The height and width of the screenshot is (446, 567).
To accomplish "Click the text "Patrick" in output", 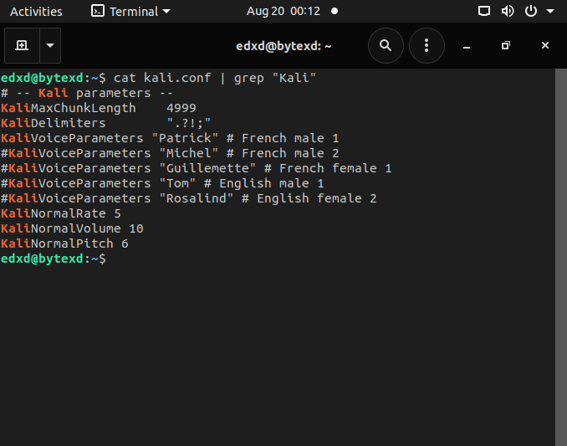I will pyautogui.click(x=185, y=138).
